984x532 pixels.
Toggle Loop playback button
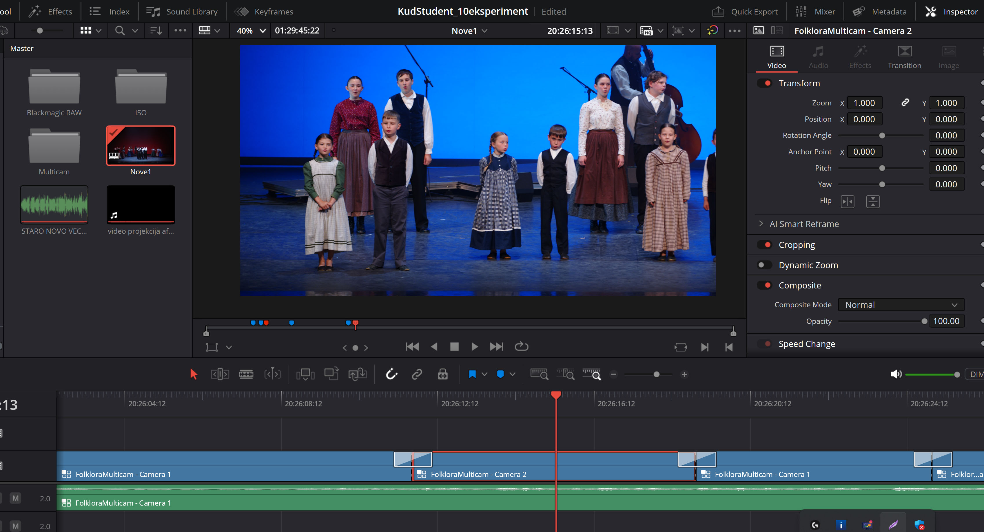pos(522,347)
